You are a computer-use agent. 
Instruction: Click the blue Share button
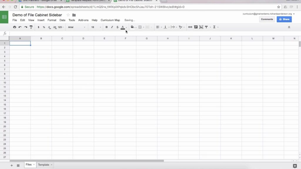[x=284, y=19]
